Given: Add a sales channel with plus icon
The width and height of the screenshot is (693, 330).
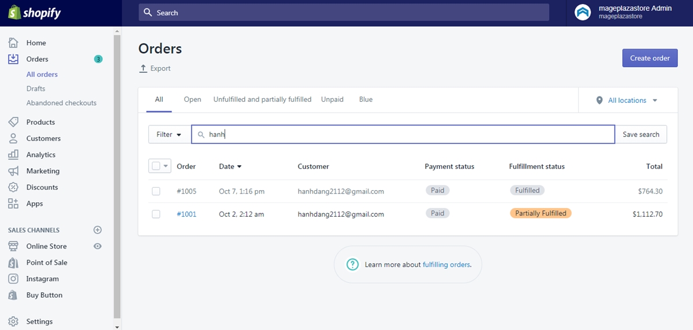Looking at the screenshot, I should (98, 230).
